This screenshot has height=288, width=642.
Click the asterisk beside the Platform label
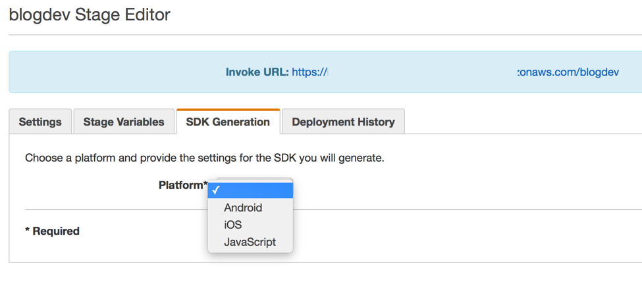tap(205, 184)
